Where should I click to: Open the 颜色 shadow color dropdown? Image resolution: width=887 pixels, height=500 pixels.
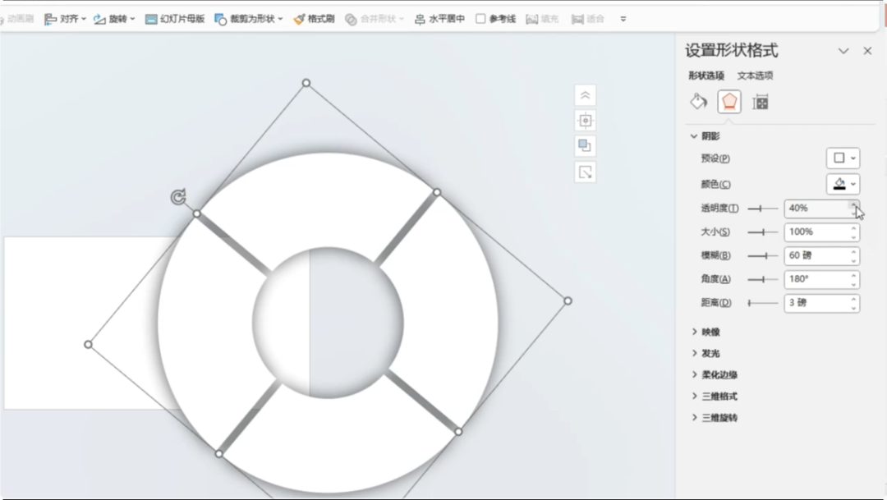[843, 184]
